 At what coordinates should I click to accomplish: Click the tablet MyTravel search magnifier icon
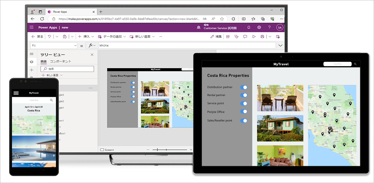[x=355, y=64]
